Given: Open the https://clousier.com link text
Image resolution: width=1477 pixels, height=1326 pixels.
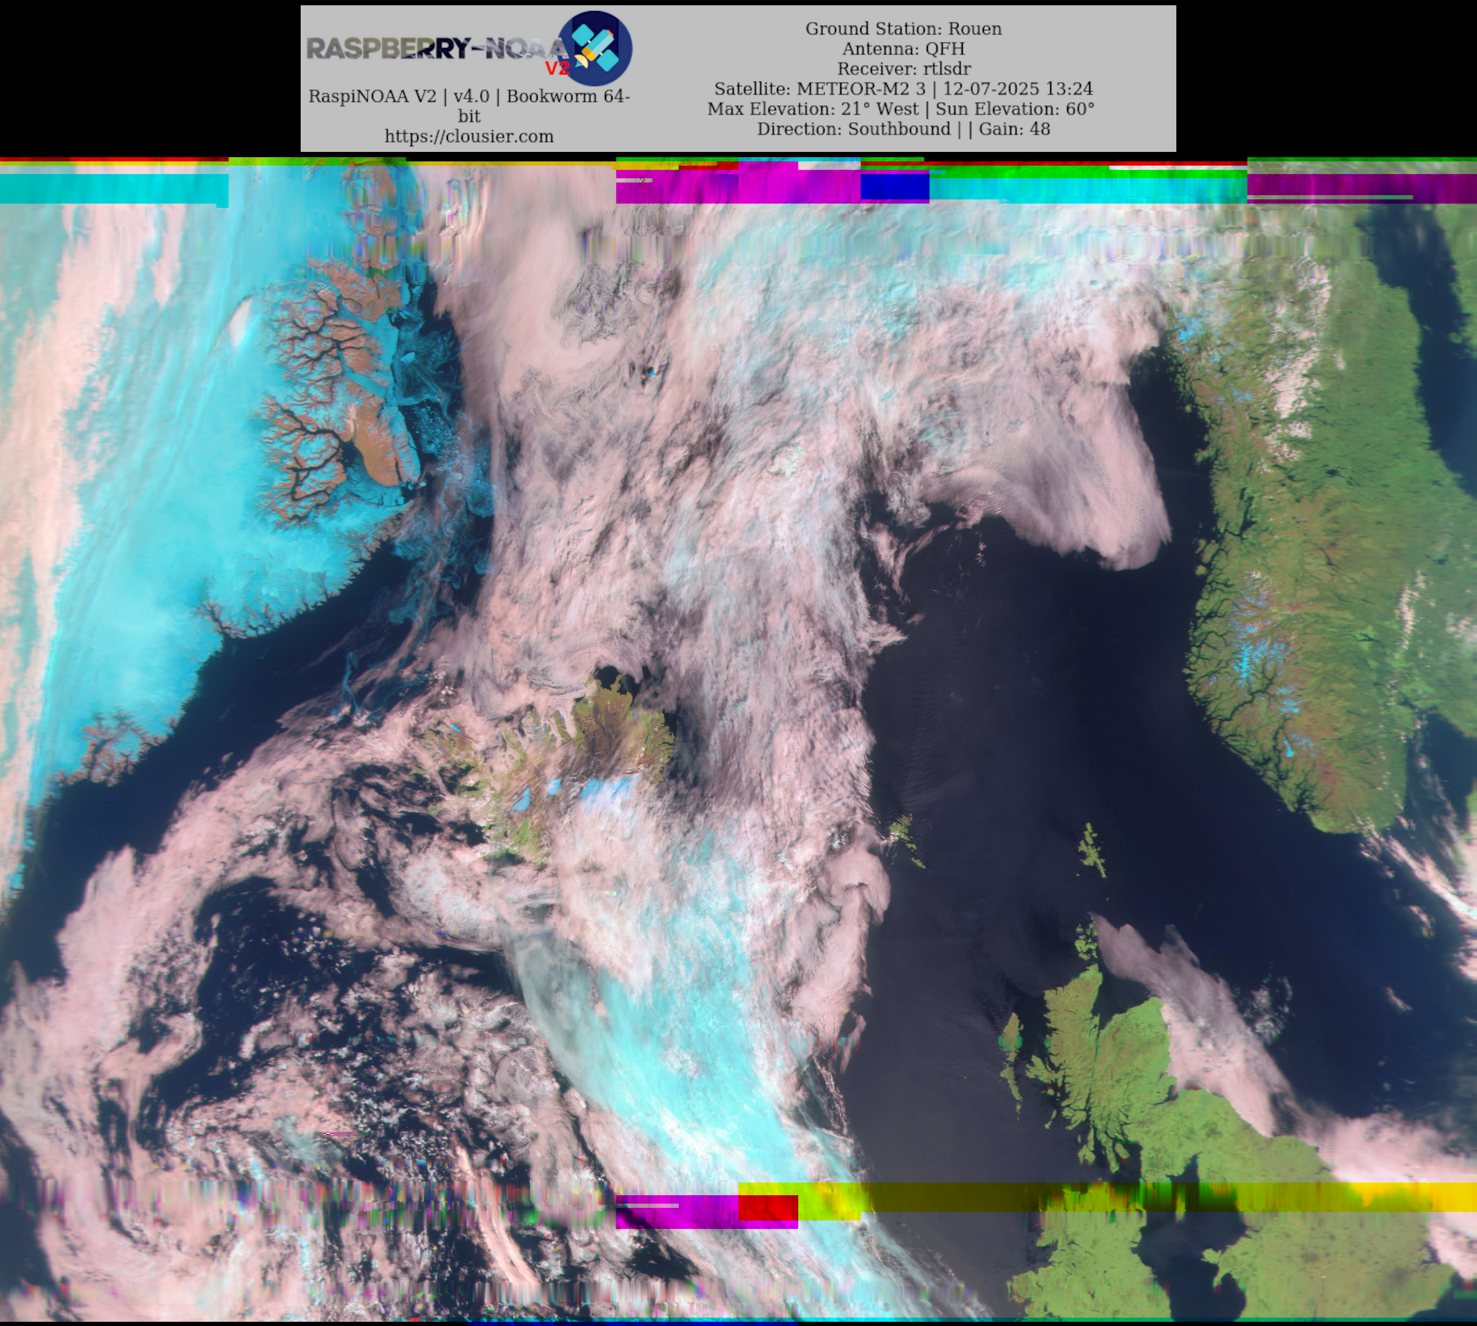Looking at the screenshot, I should pyautogui.click(x=469, y=136).
